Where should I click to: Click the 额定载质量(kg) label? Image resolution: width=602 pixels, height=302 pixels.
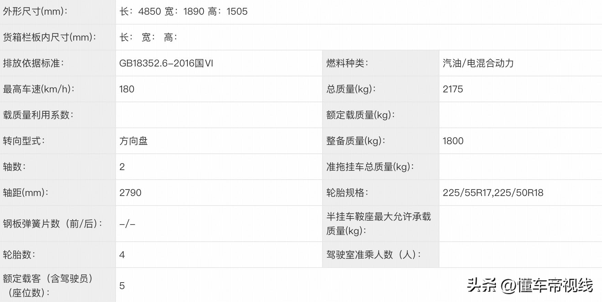coord(360,115)
